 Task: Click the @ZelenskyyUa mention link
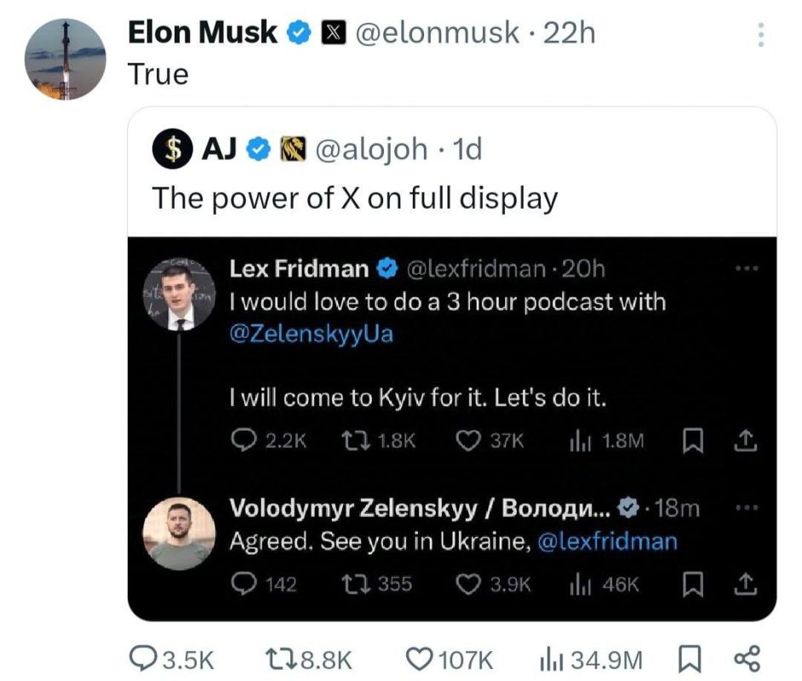tap(312, 333)
